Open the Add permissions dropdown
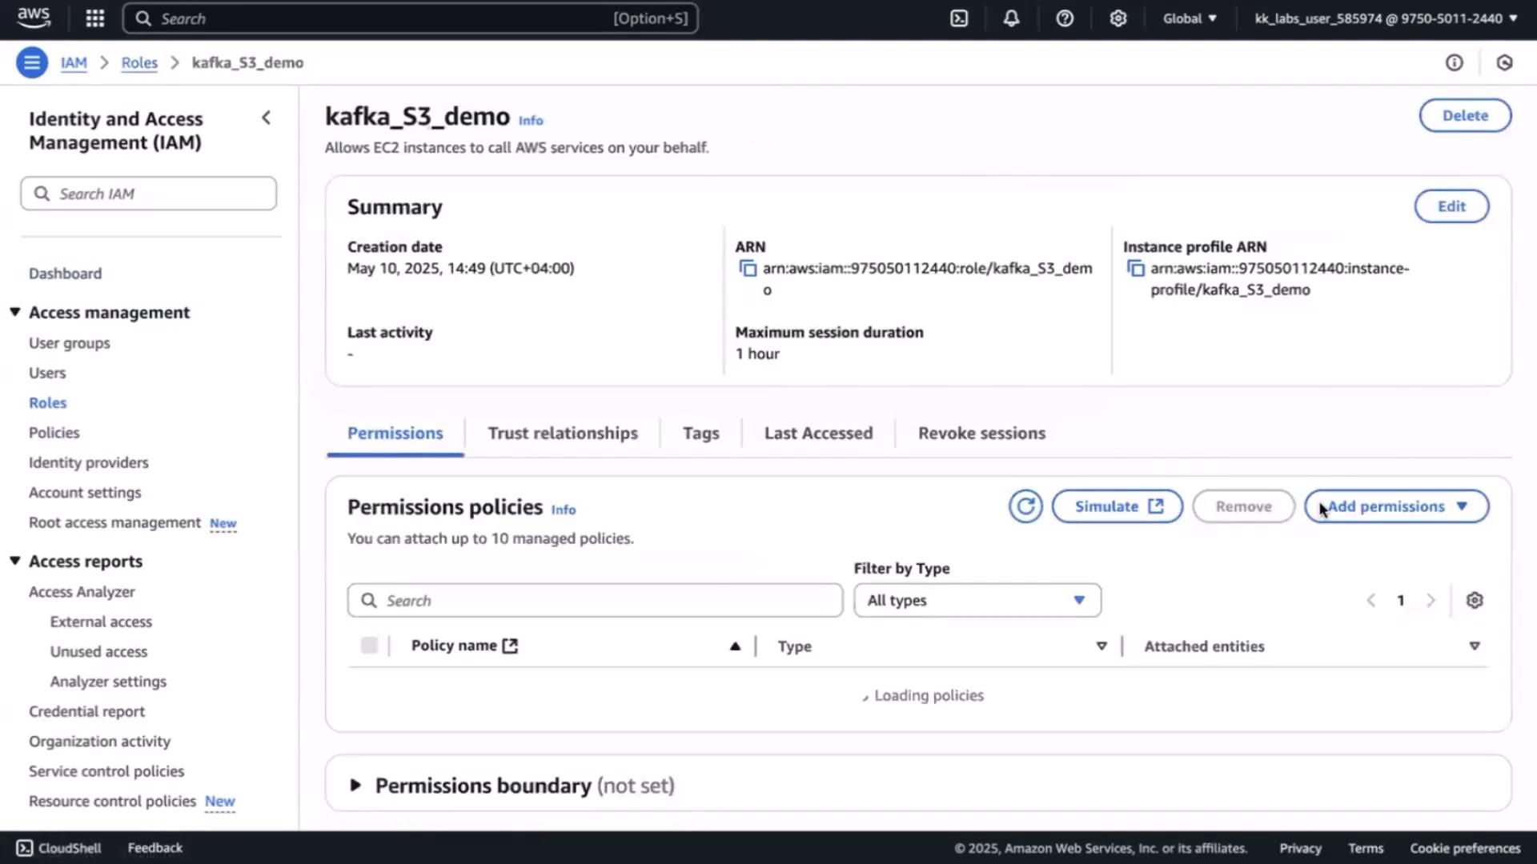This screenshot has width=1537, height=864. click(1396, 506)
